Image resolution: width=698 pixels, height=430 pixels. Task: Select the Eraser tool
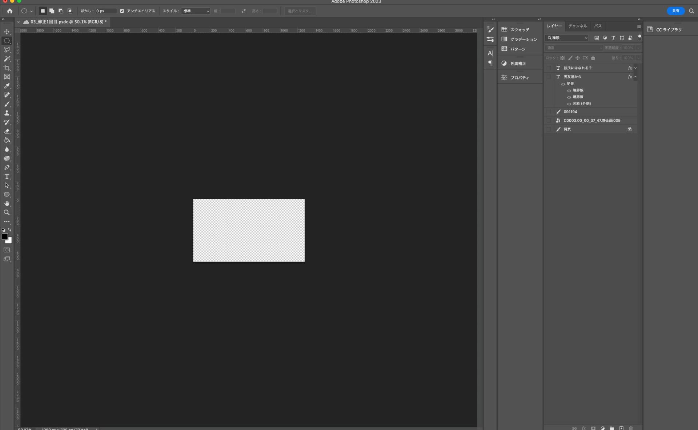tap(7, 131)
